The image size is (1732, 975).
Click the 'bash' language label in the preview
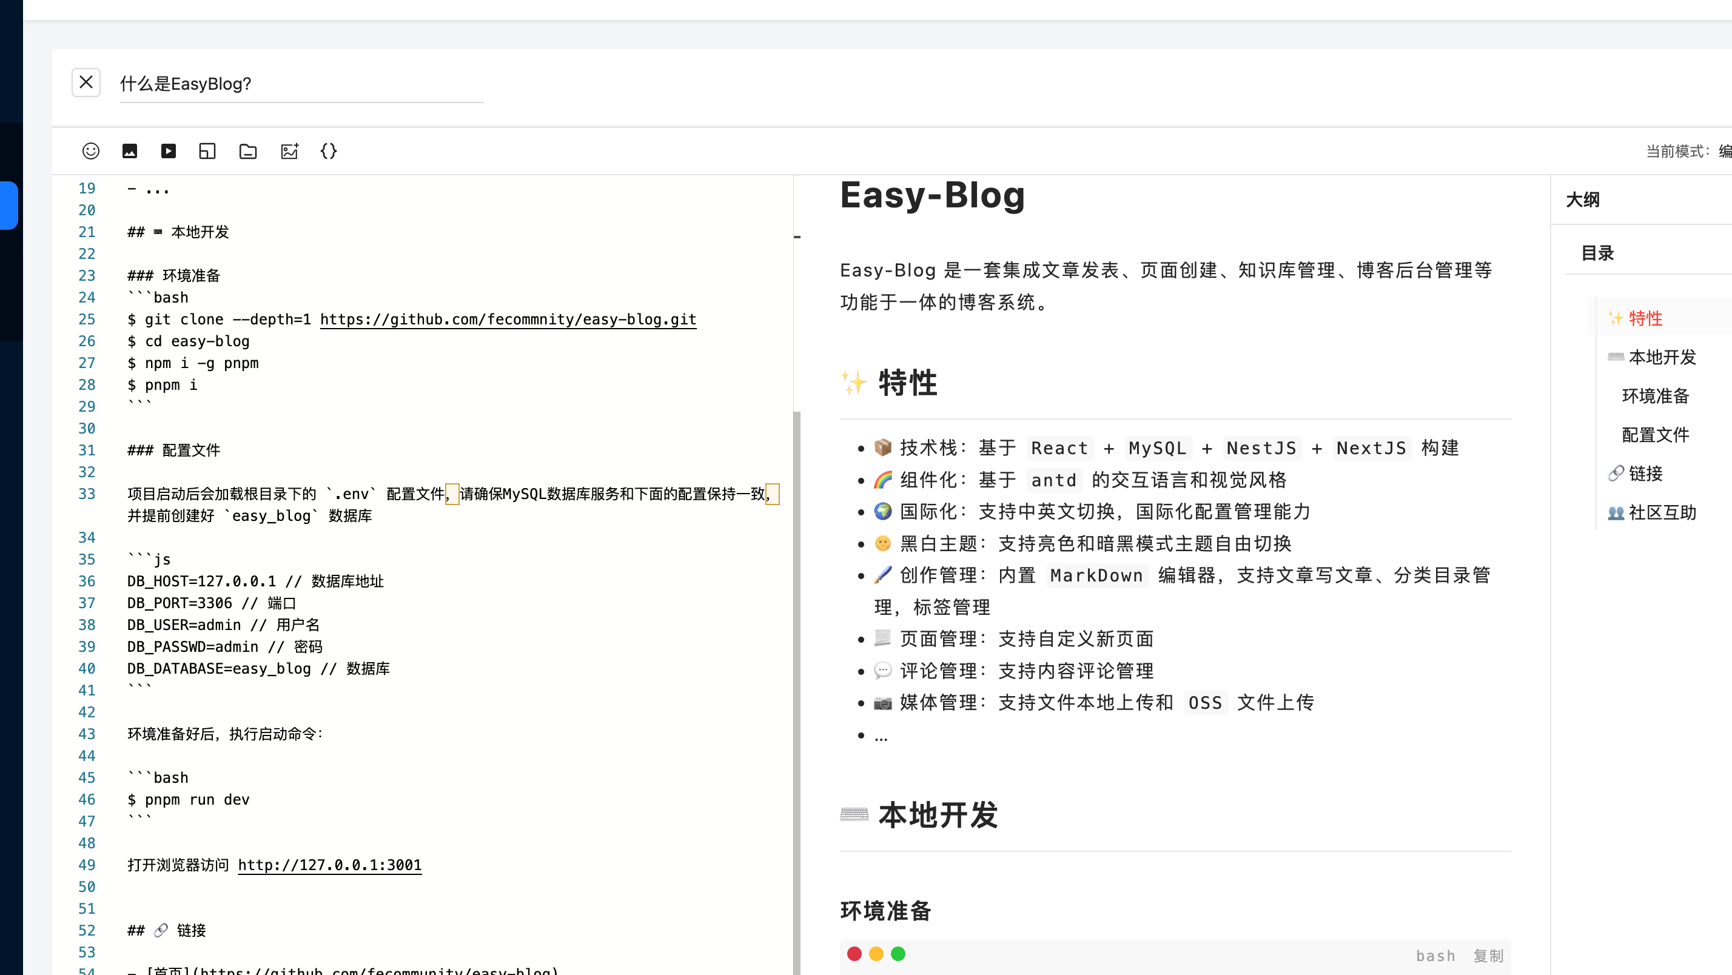coord(1435,956)
